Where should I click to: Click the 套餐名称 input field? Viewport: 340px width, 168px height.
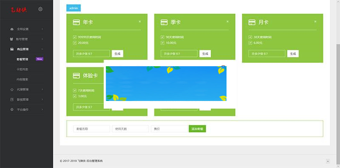click(91, 129)
